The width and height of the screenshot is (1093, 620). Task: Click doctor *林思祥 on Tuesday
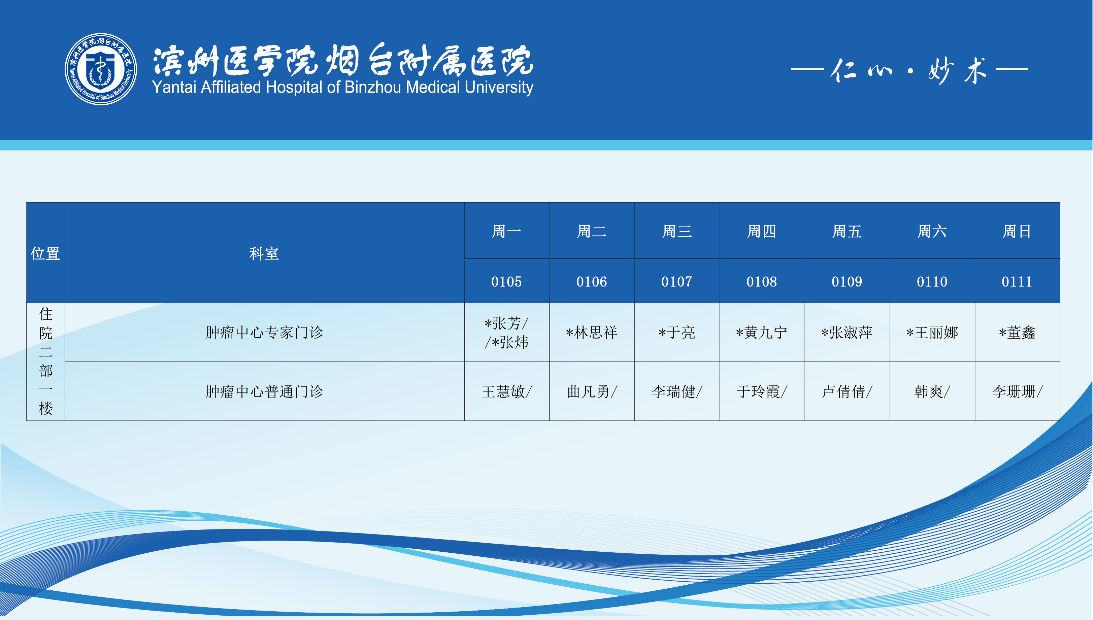pos(592,332)
